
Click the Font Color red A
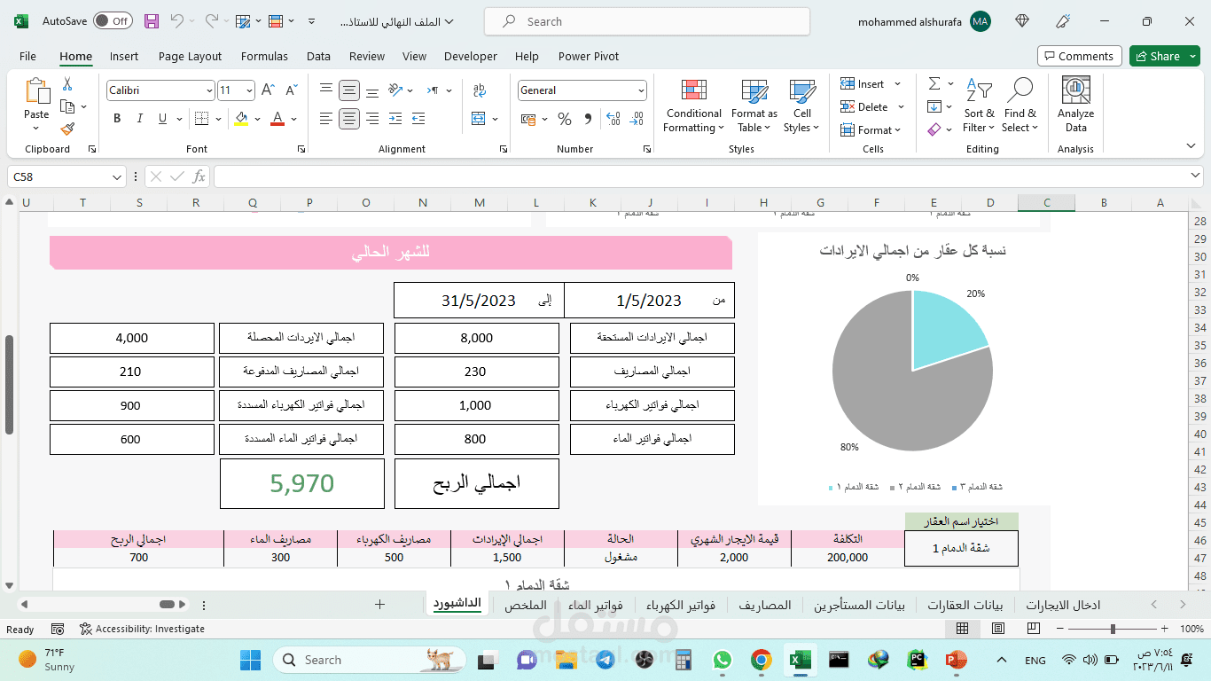coord(277,119)
